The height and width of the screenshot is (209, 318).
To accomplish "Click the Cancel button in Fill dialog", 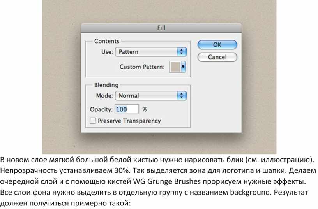I will (217, 57).
